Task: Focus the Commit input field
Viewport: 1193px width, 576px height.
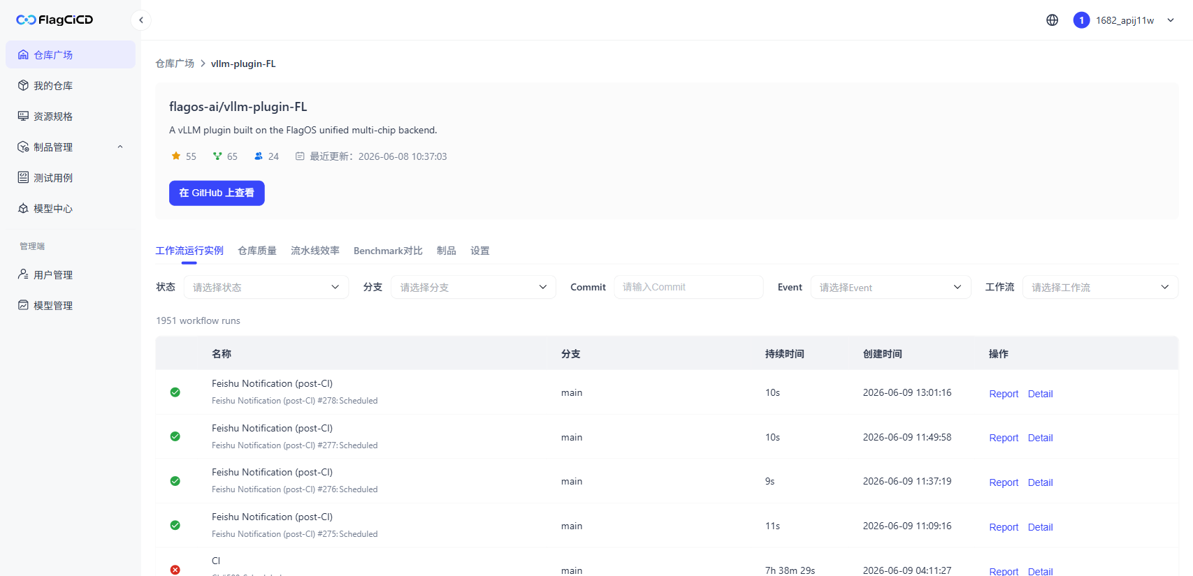Action: 688,287
